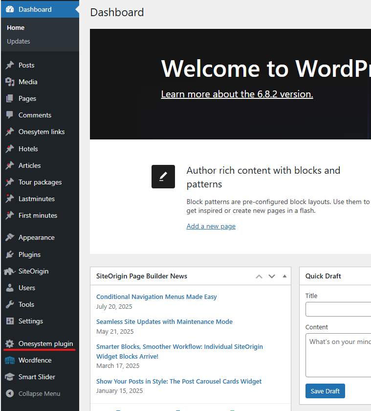Click the Media library icon
Image resolution: width=371 pixels, height=411 pixels.
(10, 82)
